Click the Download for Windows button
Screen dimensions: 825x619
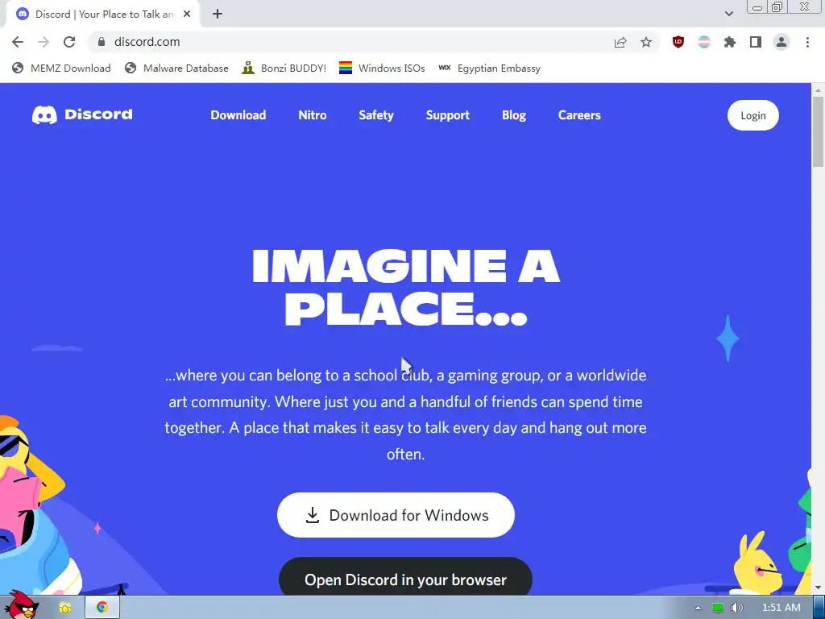(x=396, y=515)
